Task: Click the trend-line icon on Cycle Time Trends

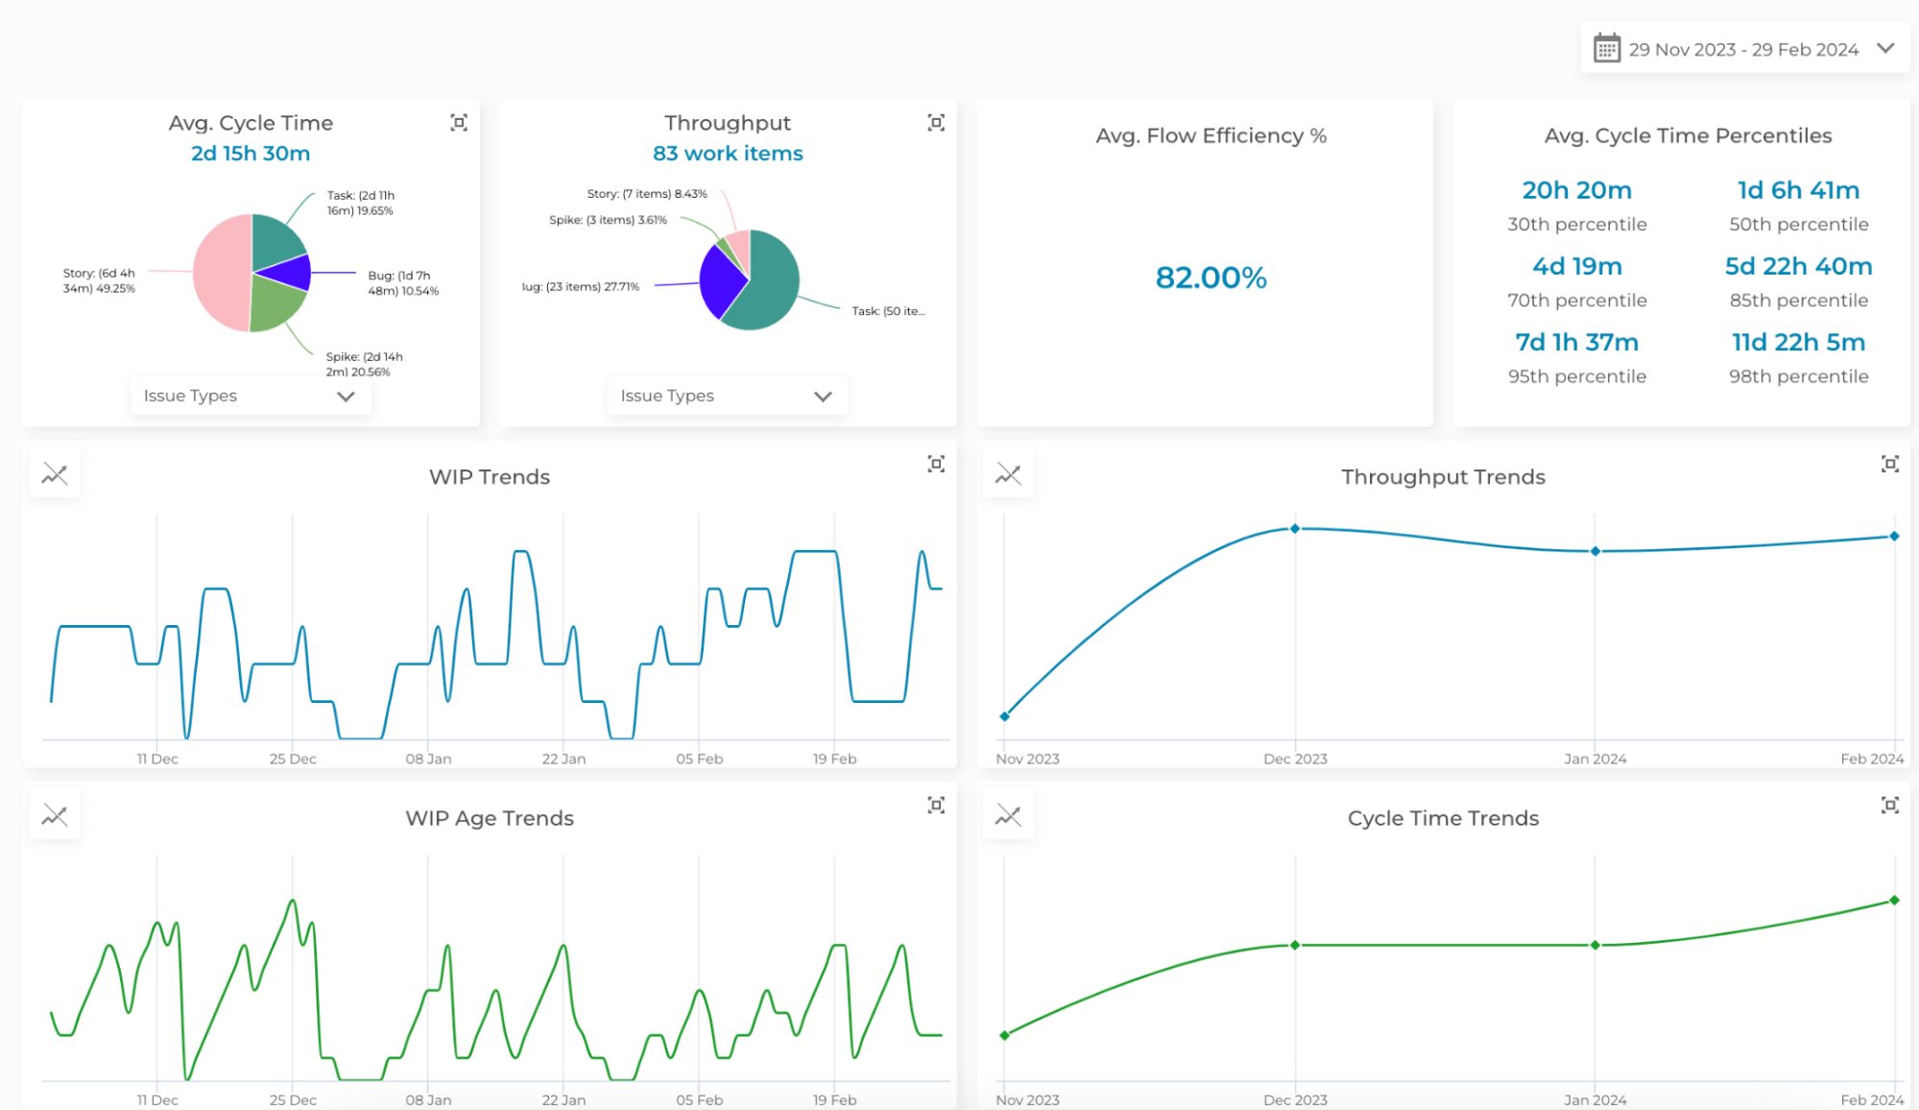Action: (x=1008, y=814)
